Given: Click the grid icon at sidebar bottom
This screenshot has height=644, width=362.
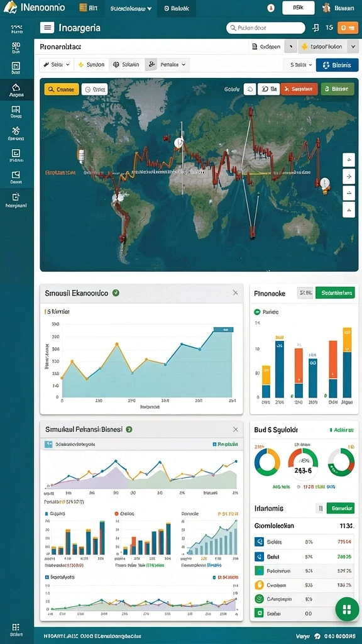Looking at the screenshot, I should point(16,629).
